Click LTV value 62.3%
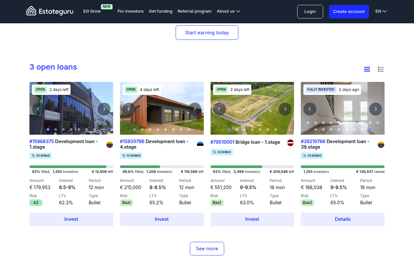Viewport: 414px width, 259px height. tap(66, 203)
